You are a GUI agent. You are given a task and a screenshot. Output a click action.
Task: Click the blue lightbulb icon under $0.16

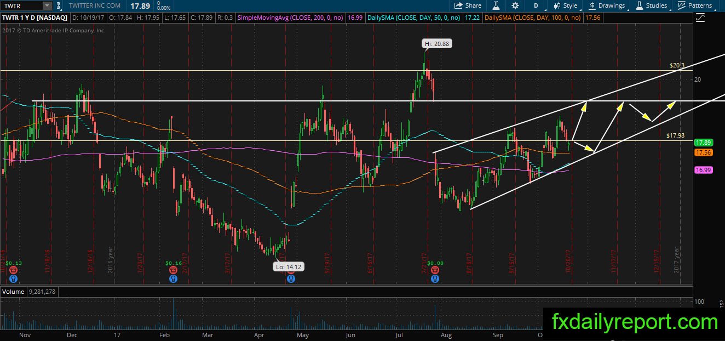point(173,279)
